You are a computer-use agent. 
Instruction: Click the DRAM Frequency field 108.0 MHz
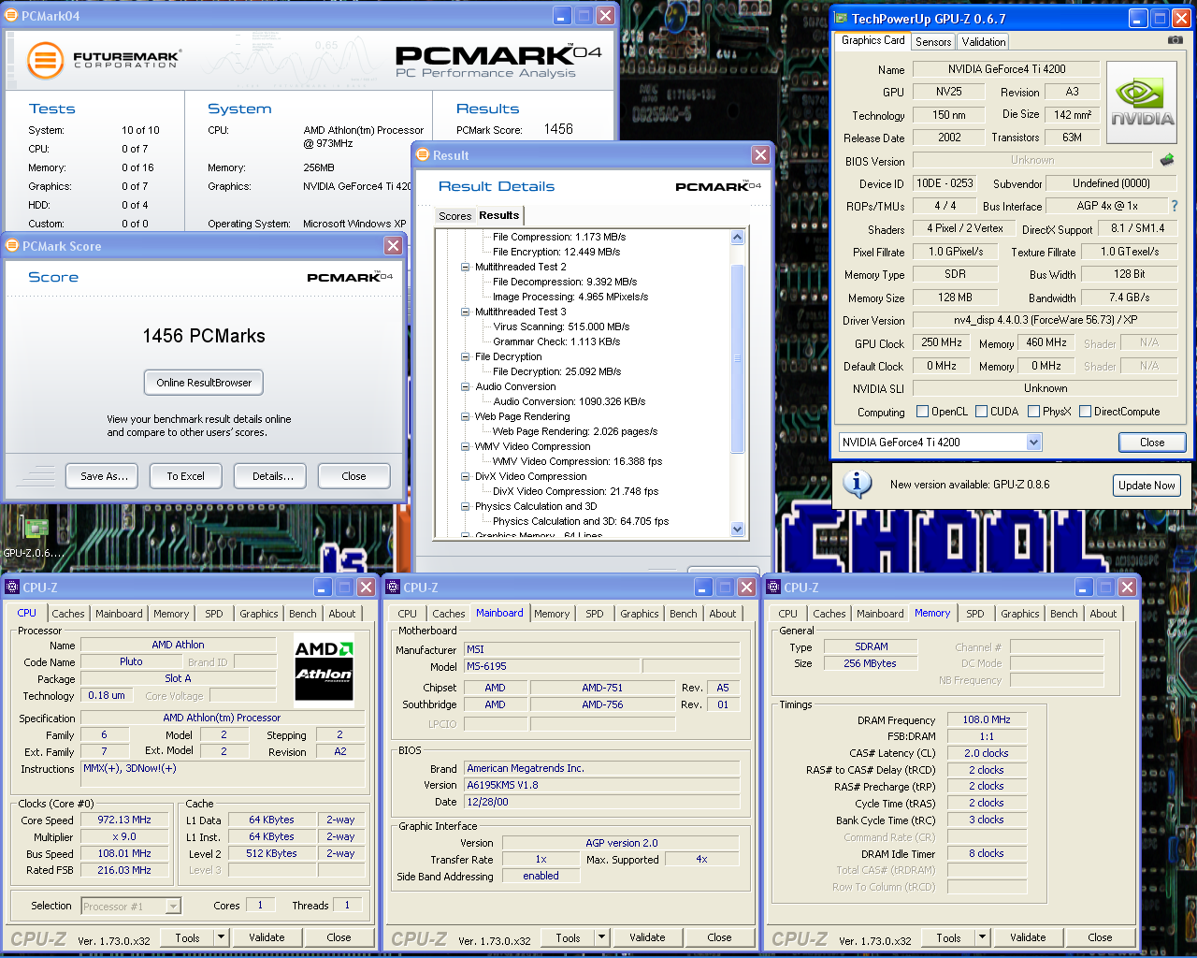pyautogui.click(x=987, y=719)
